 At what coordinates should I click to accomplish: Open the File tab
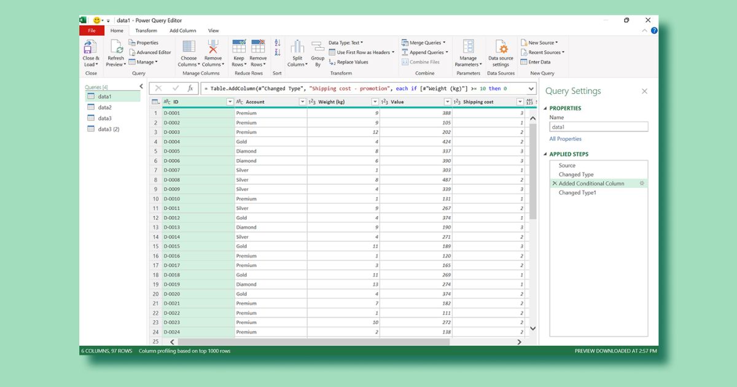pyautogui.click(x=92, y=31)
